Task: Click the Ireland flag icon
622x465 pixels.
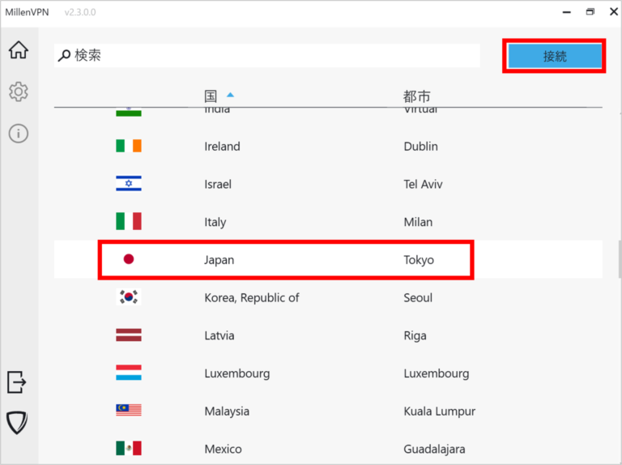Action: pos(128,147)
